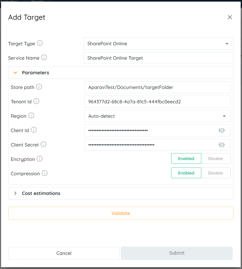Screen dimensions: 242x269
Task: Click the info icon beside Target Type
Action: [40, 43]
